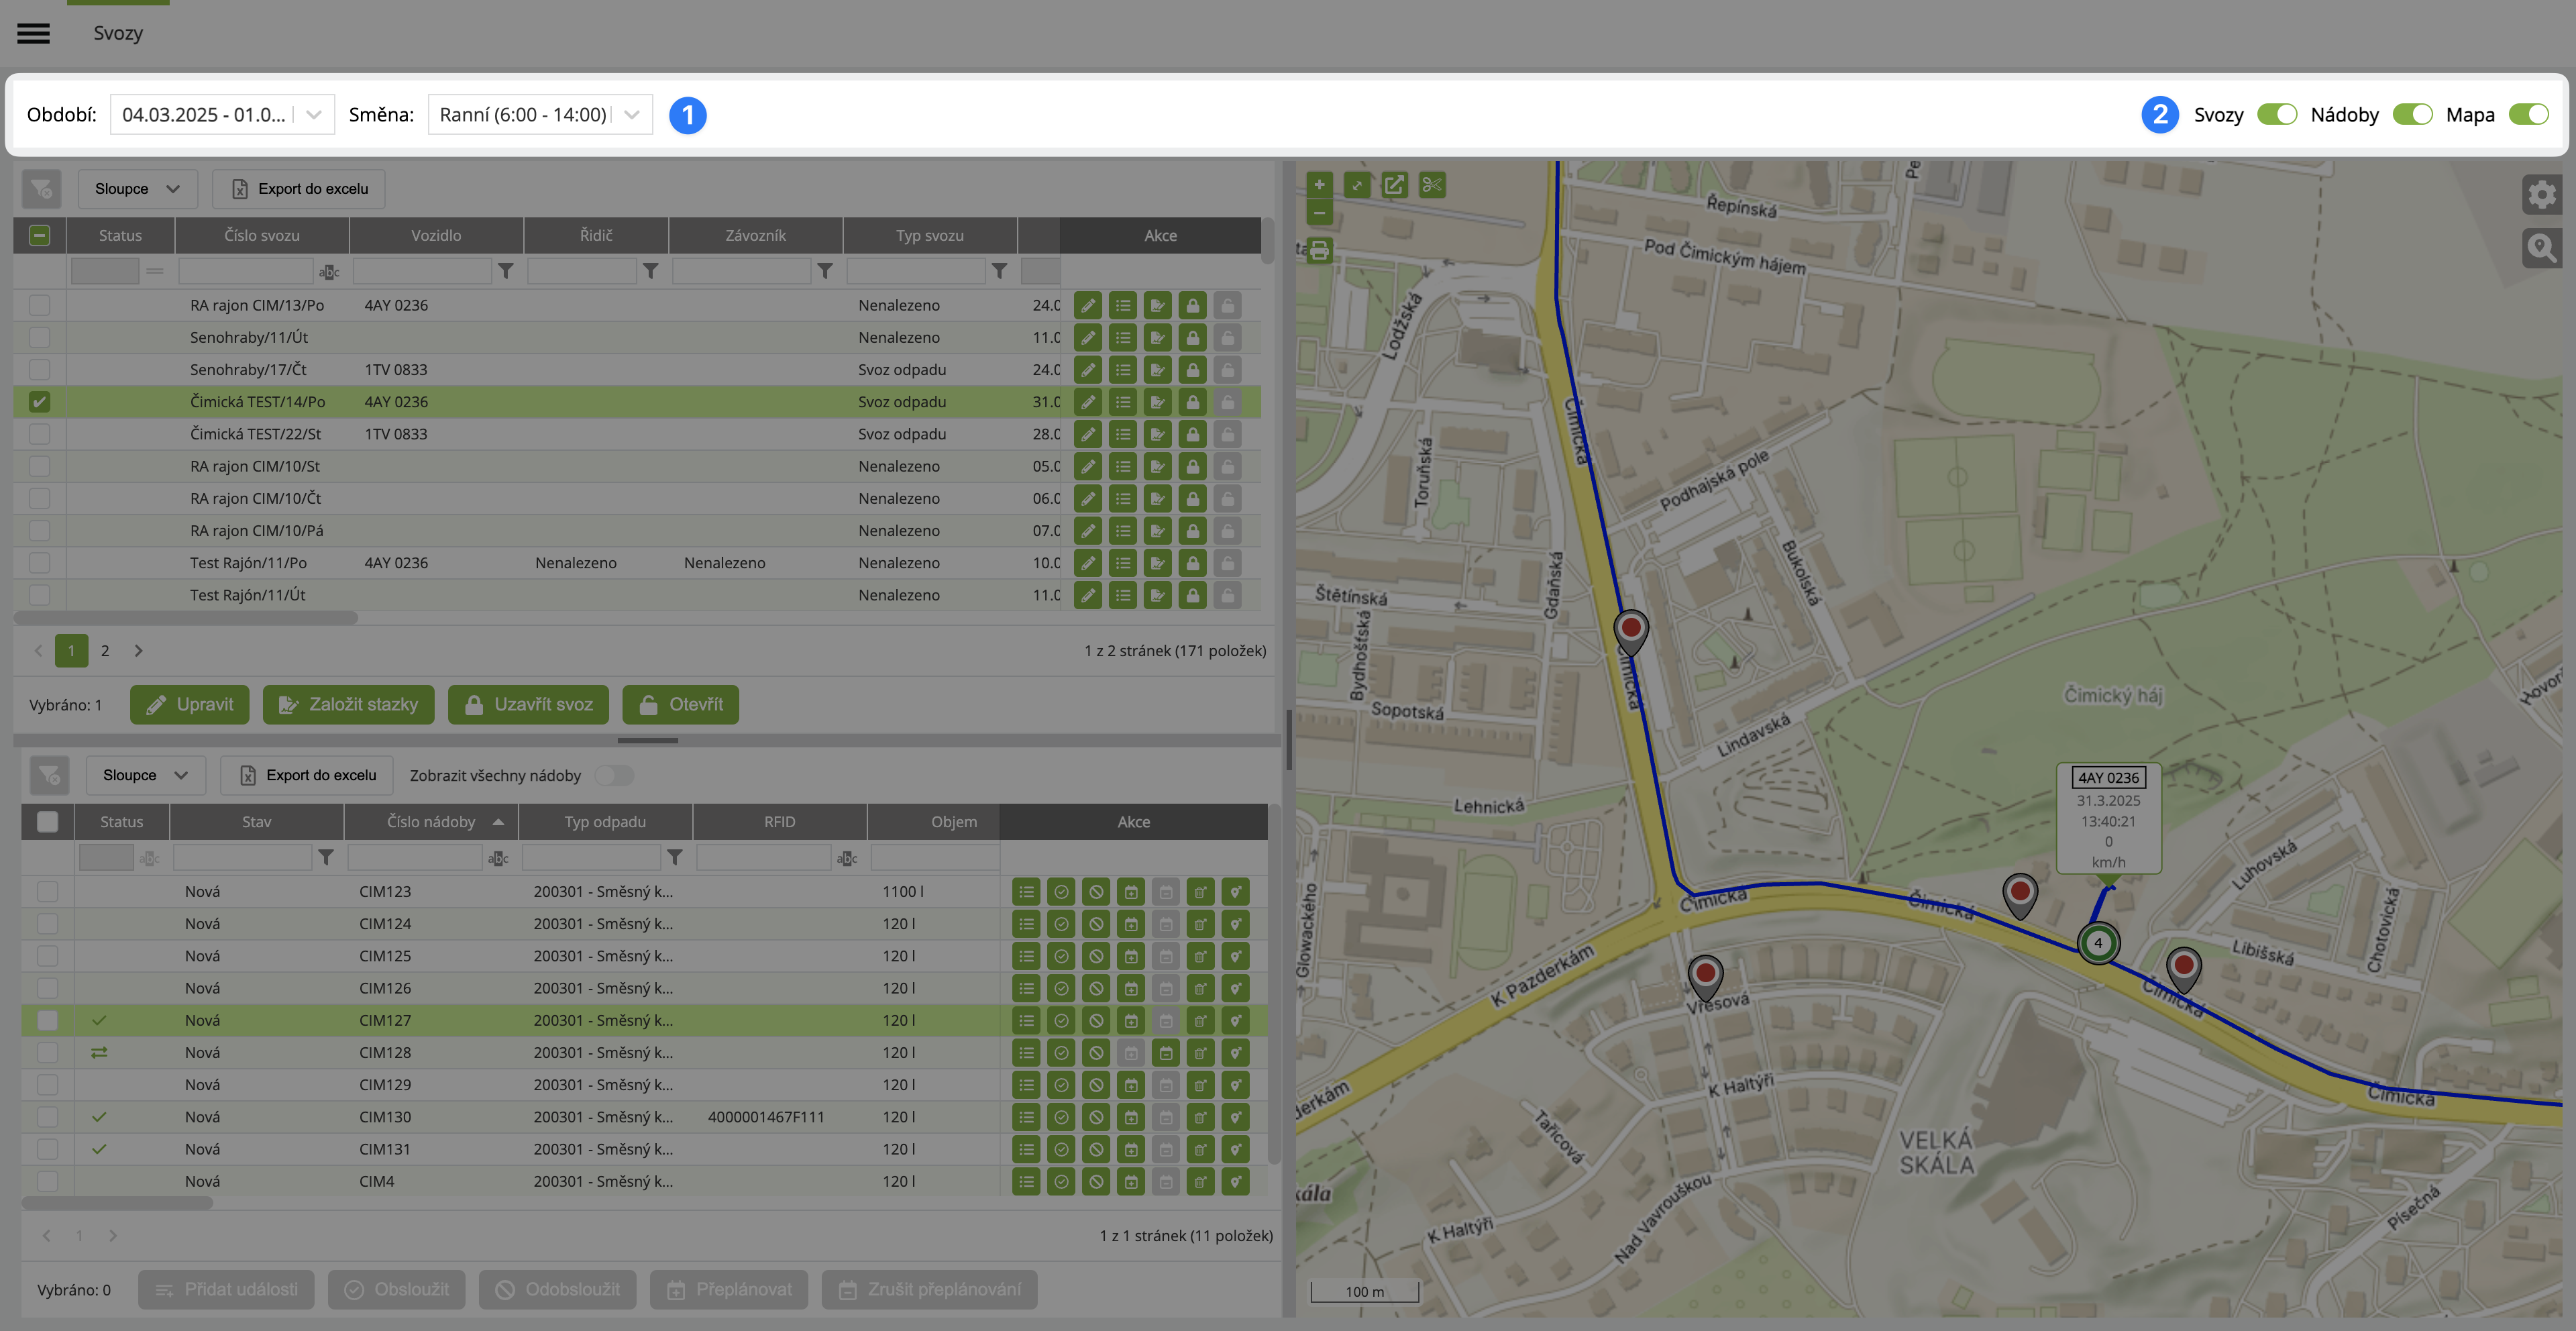Expand the Směna shift dropdown
Viewport: 2576px width, 1331px height.
[540, 115]
